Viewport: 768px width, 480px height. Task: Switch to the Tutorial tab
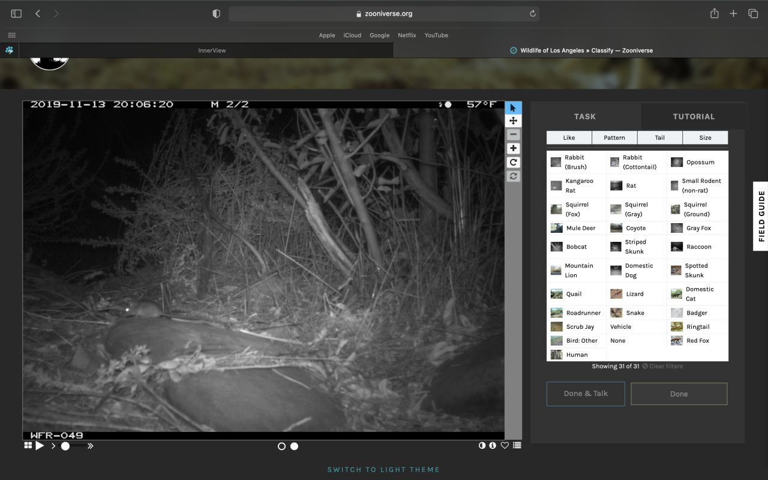pyautogui.click(x=694, y=116)
